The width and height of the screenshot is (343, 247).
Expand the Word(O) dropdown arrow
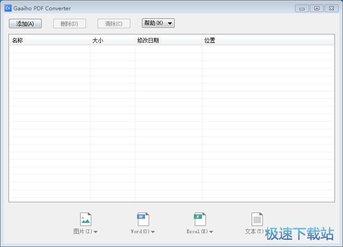153,232
